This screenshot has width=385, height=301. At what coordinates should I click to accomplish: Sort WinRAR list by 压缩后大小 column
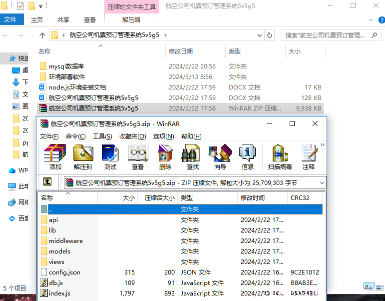(158, 197)
